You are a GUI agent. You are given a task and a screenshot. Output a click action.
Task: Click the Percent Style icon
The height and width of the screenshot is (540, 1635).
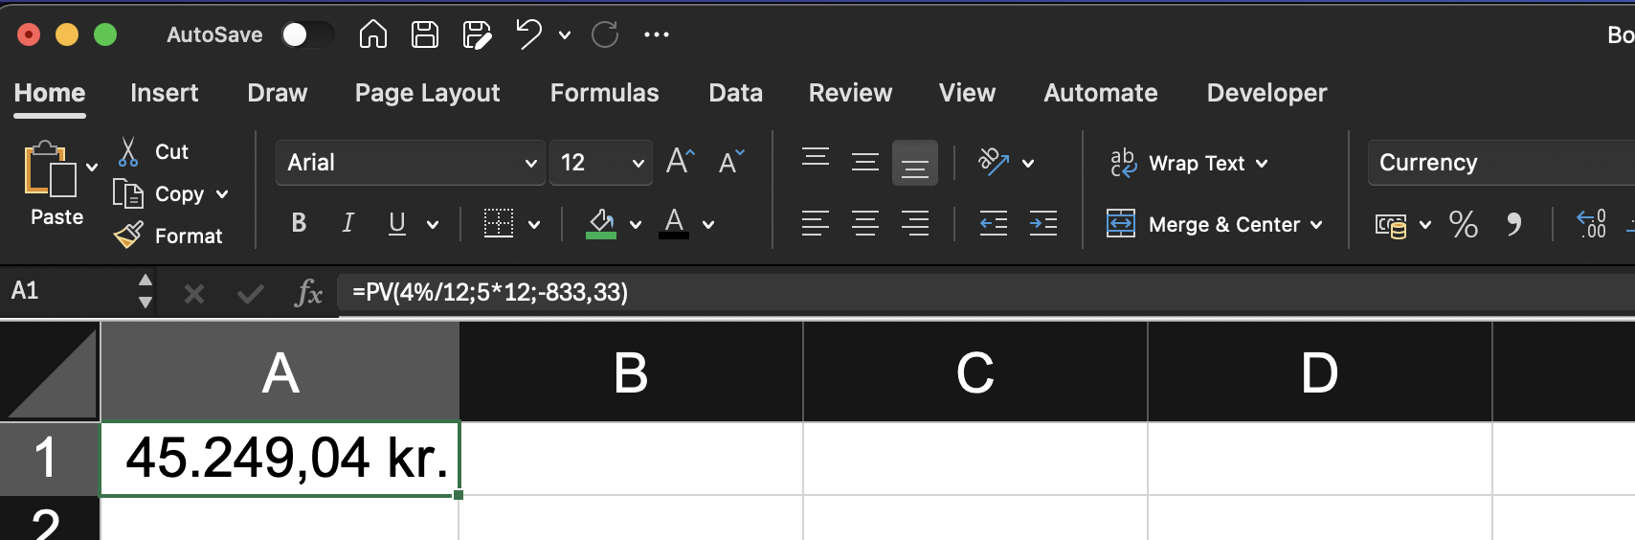[x=1463, y=224]
